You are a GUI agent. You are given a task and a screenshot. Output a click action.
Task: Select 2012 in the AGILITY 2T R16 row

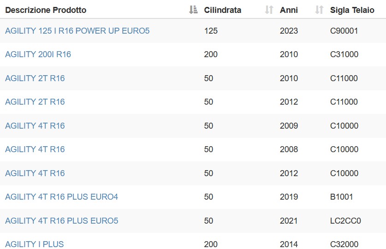tap(289, 102)
